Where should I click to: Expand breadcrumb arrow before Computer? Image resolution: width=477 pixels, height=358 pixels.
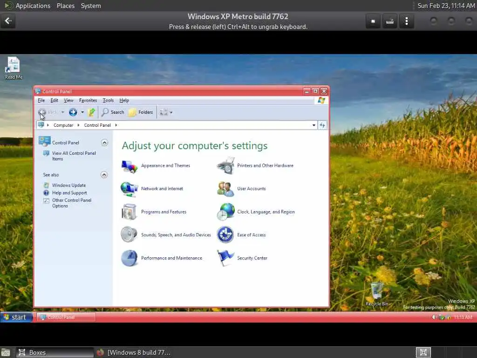coord(48,125)
